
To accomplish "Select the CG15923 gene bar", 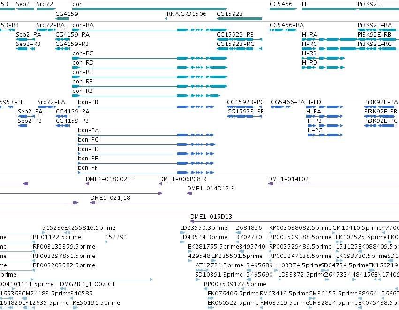I will pyautogui.click(x=240, y=19).
